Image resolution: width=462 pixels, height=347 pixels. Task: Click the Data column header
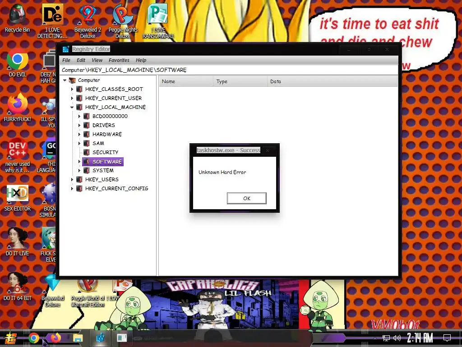(333, 81)
